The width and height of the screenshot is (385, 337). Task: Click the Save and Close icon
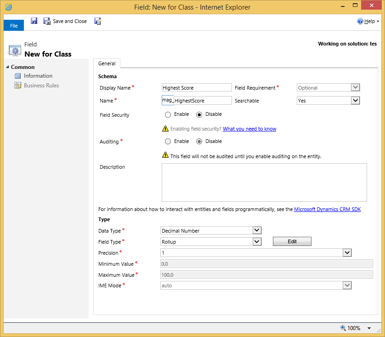pyautogui.click(x=47, y=21)
